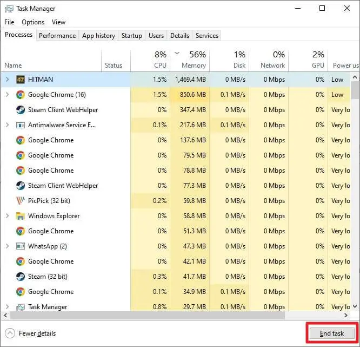Viewport: 360px width, 347px height.
Task: Click the Chrome icon in 51.3 MB row
Action: 21,231
